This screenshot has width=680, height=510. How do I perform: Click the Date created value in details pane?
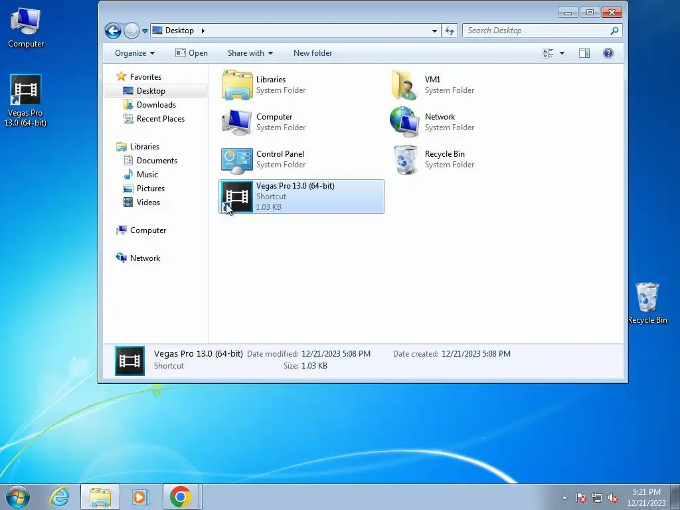click(475, 354)
